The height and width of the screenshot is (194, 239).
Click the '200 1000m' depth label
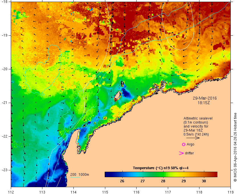tap(80, 175)
